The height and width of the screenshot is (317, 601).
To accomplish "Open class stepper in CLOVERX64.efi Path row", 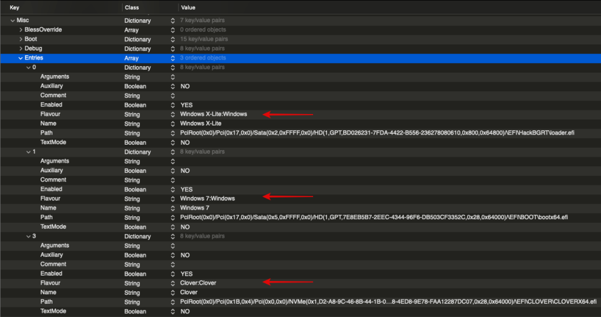I will [x=173, y=302].
